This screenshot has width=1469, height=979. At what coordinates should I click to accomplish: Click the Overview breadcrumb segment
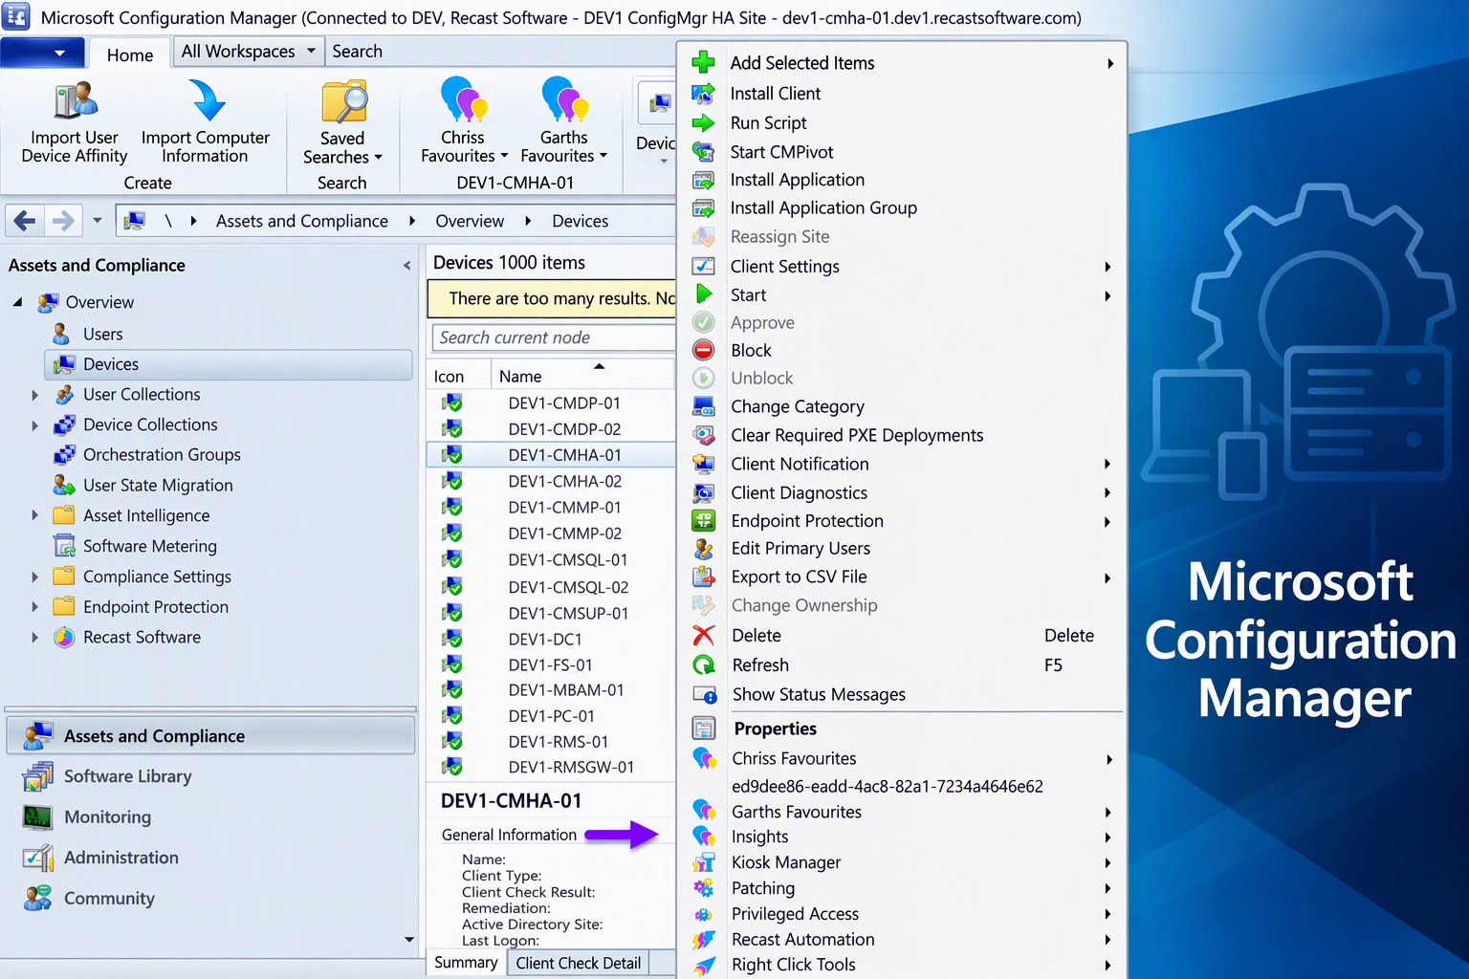(470, 221)
